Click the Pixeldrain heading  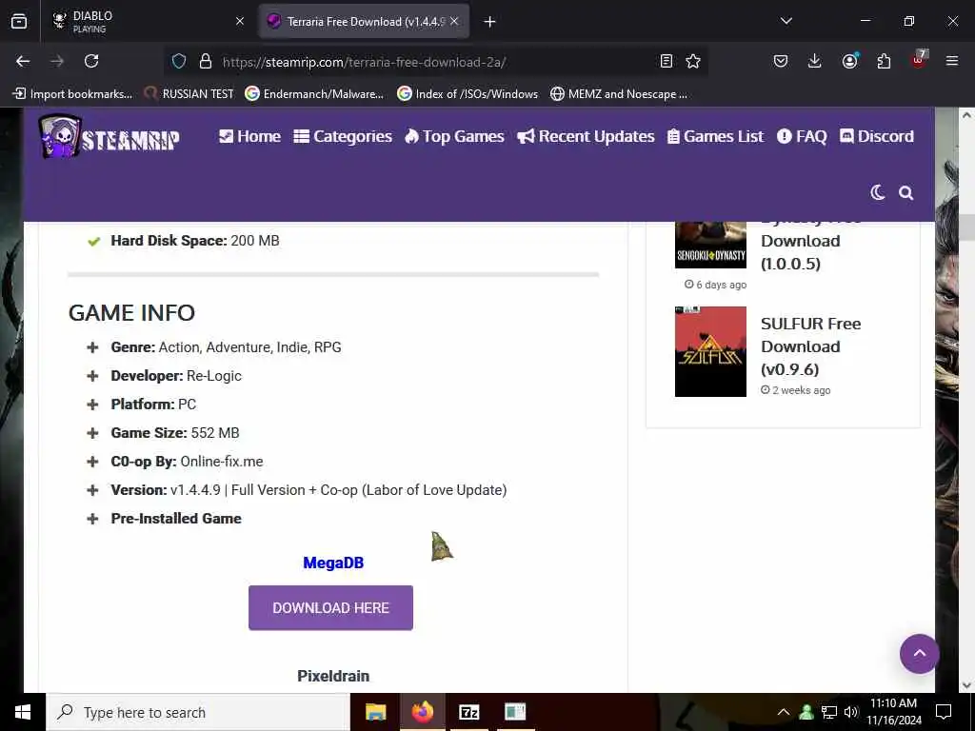tap(333, 676)
